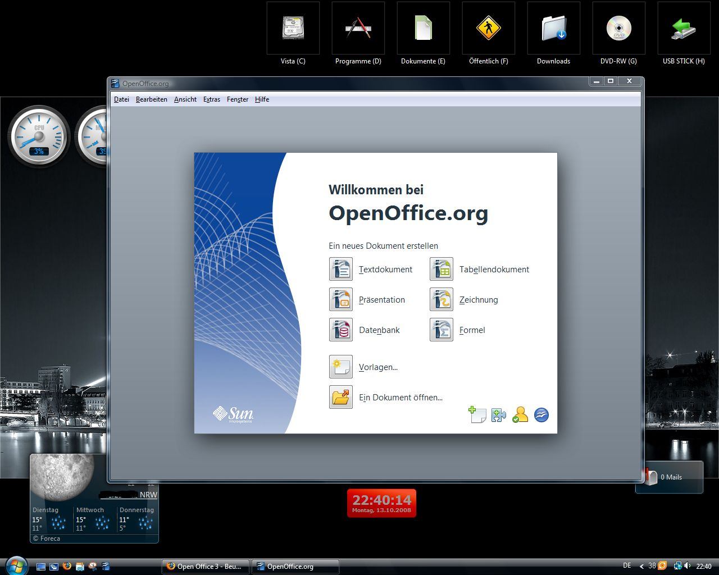Image resolution: width=719 pixels, height=575 pixels.
Task: Click the Formel label
Action: (x=472, y=330)
